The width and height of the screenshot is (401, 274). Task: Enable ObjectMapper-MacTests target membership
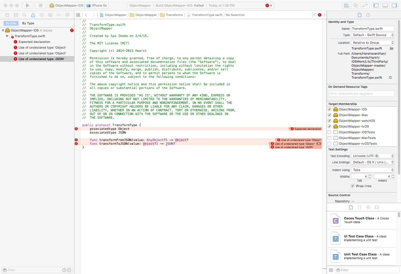click(329, 138)
